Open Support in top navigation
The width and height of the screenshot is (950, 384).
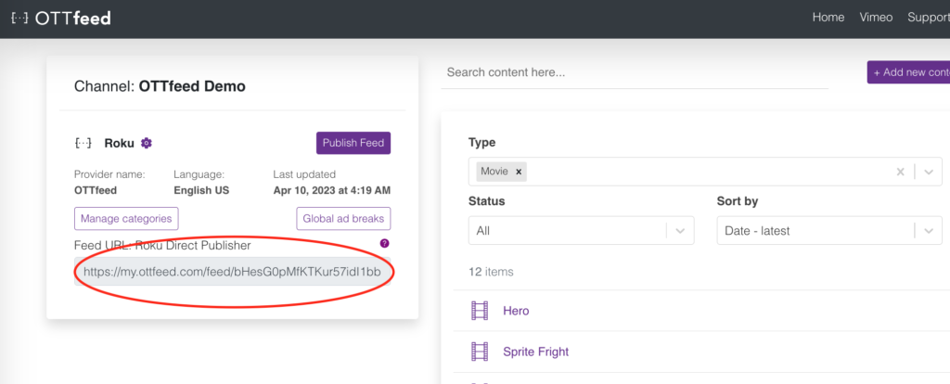(928, 18)
